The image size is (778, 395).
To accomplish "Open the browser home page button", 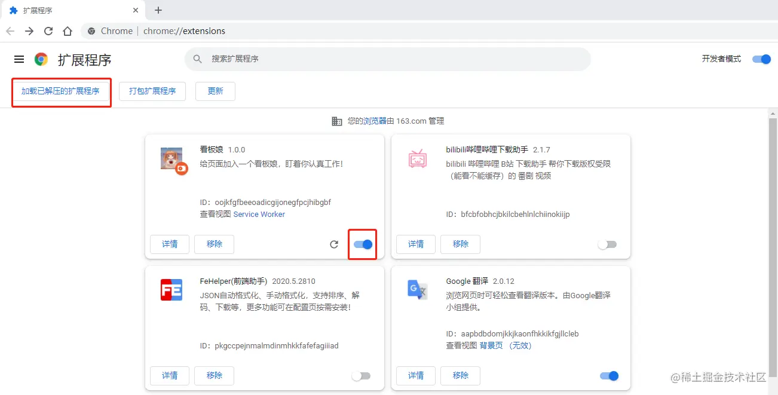I will click(68, 31).
